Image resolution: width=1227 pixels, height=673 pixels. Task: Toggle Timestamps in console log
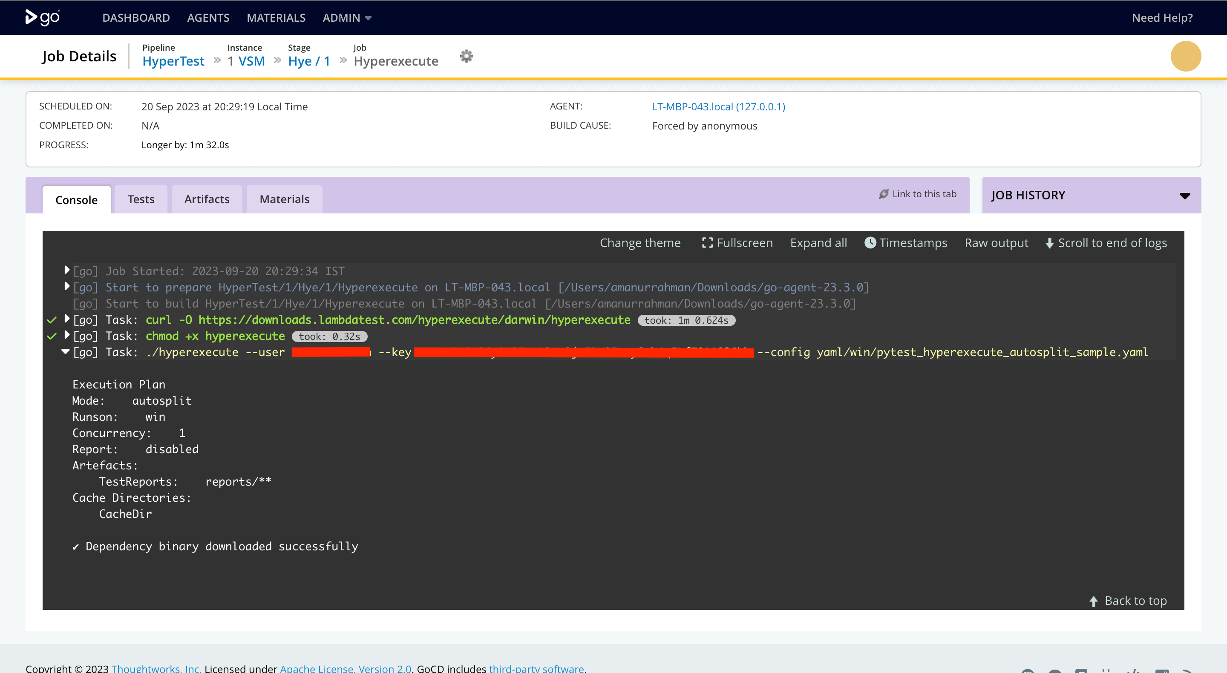[906, 243]
